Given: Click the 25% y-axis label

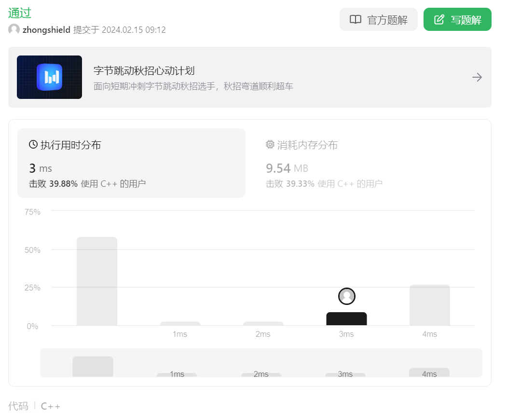Looking at the screenshot, I should tap(32, 288).
